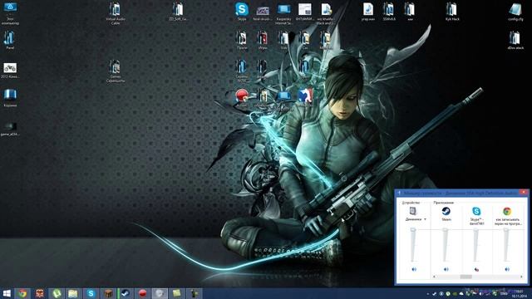The width and height of the screenshot is (532, 299).
Task: Select the motorcycle image file on desktop
Action: (x=10, y=70)
